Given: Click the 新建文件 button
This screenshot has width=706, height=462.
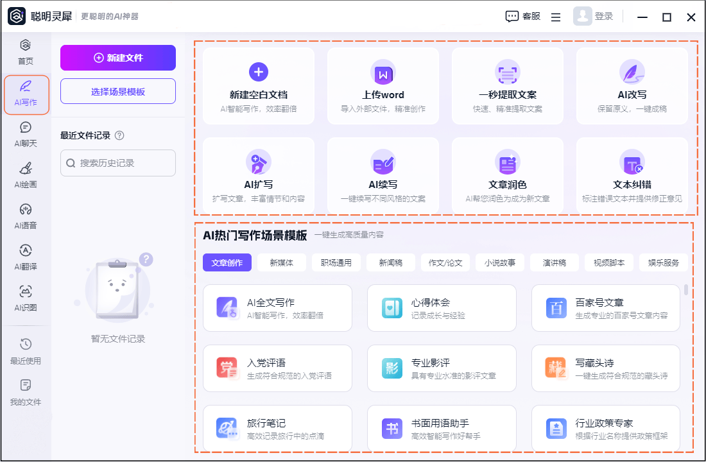Looking at the screenshot, I should point(118,58).
